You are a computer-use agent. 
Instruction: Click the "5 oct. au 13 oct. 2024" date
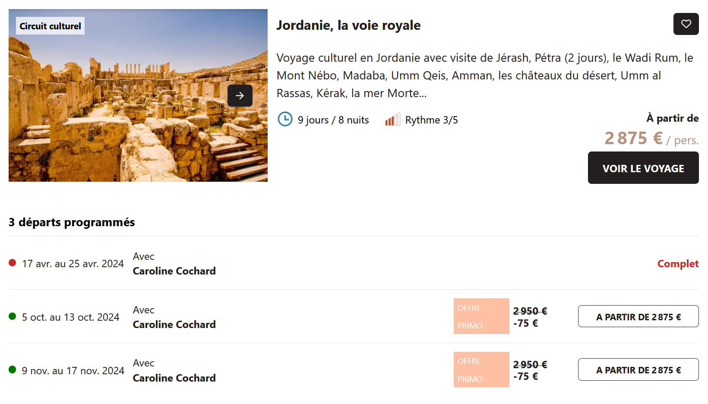click(71, 317)
